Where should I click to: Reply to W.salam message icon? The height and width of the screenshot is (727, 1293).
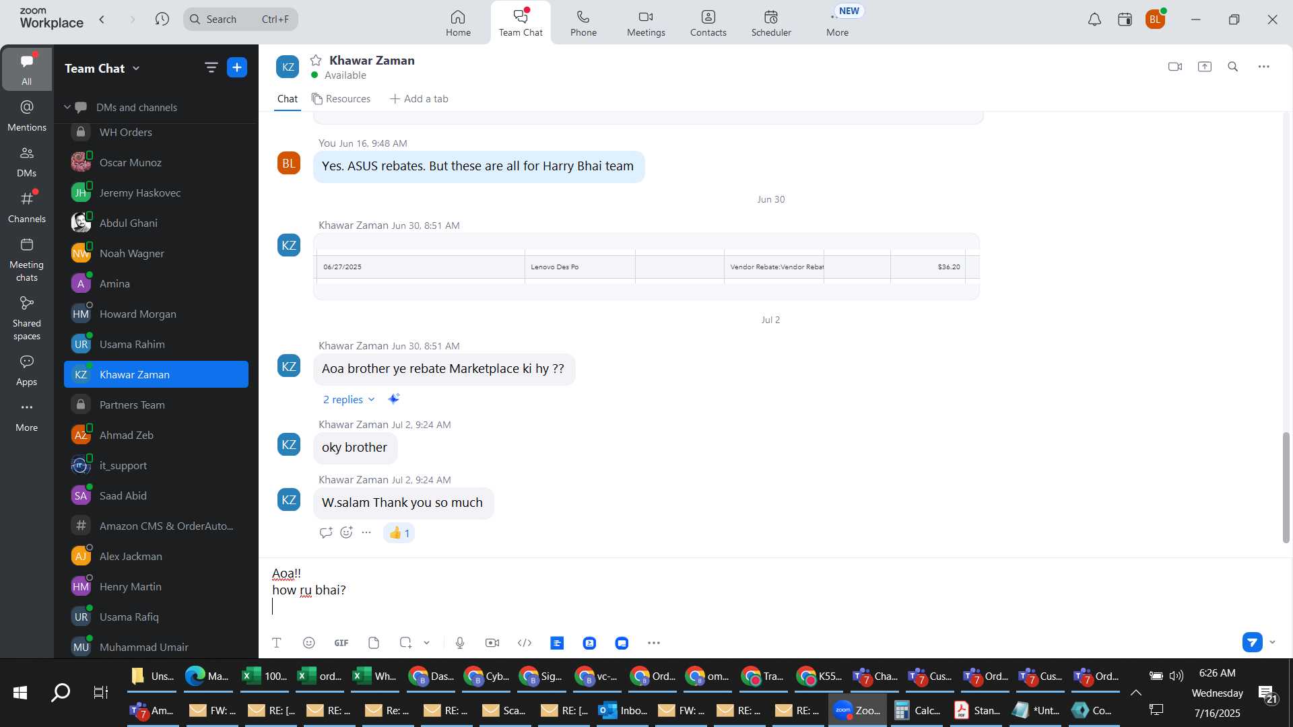326,532
